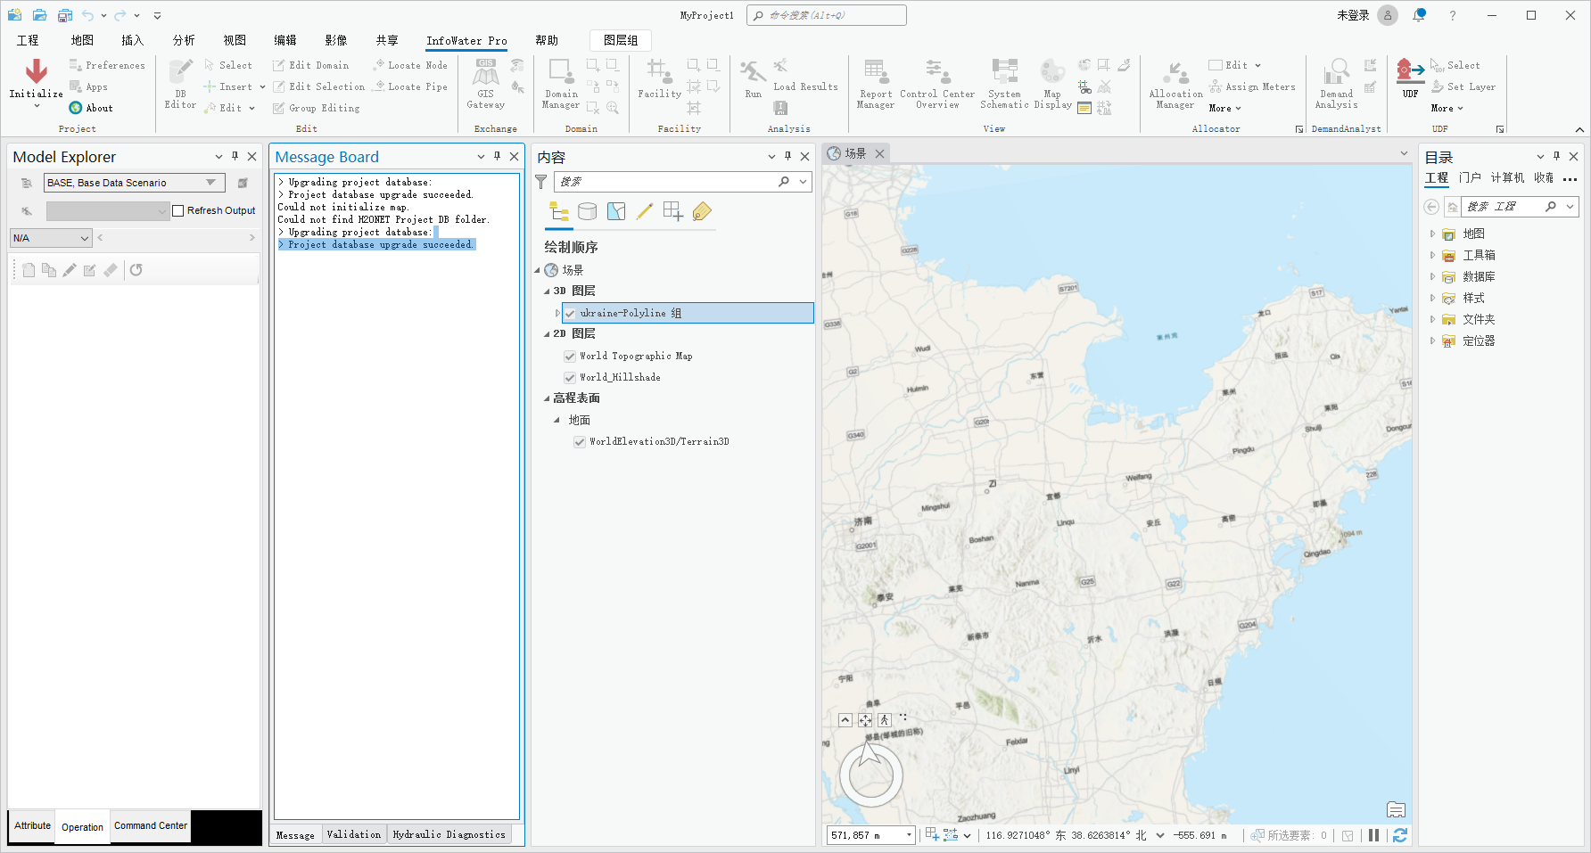Click the navigator compass control
The image size is (1591, 853).
point(871,775)
